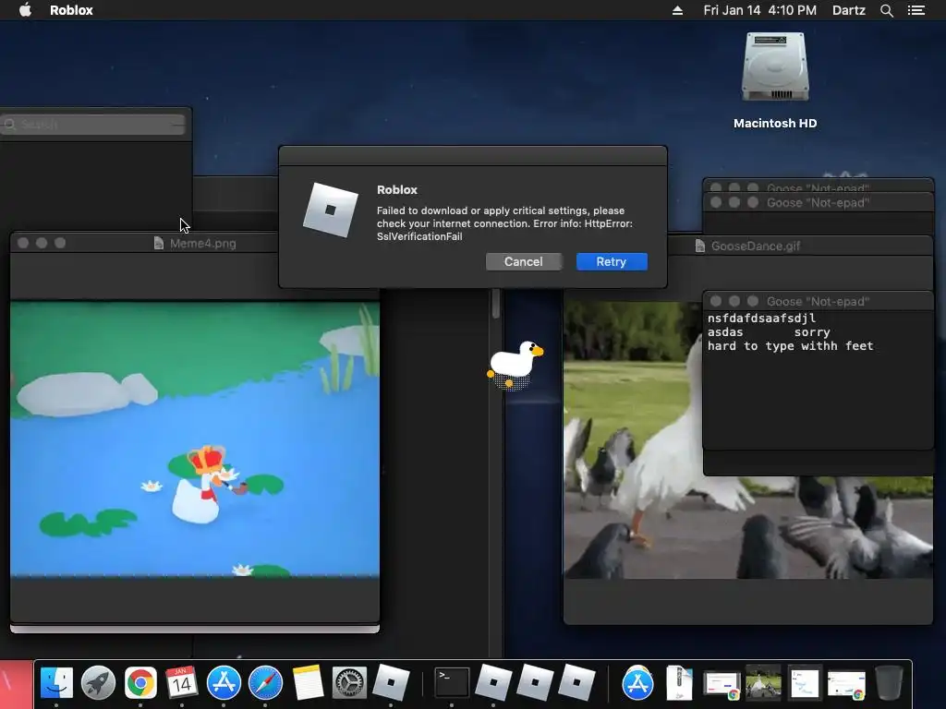Click the zip archive file in the dock
Viewport: 946px width, 709px height.
679,683
